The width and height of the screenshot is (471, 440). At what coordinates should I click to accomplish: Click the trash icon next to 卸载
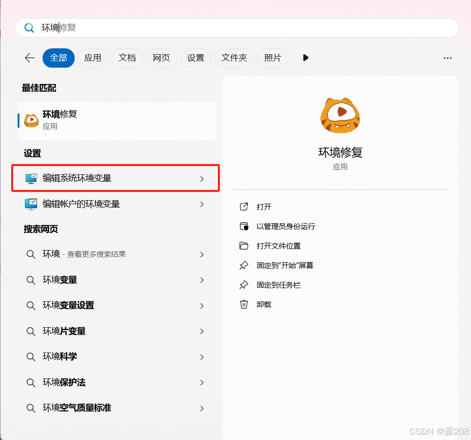(244, 304)
